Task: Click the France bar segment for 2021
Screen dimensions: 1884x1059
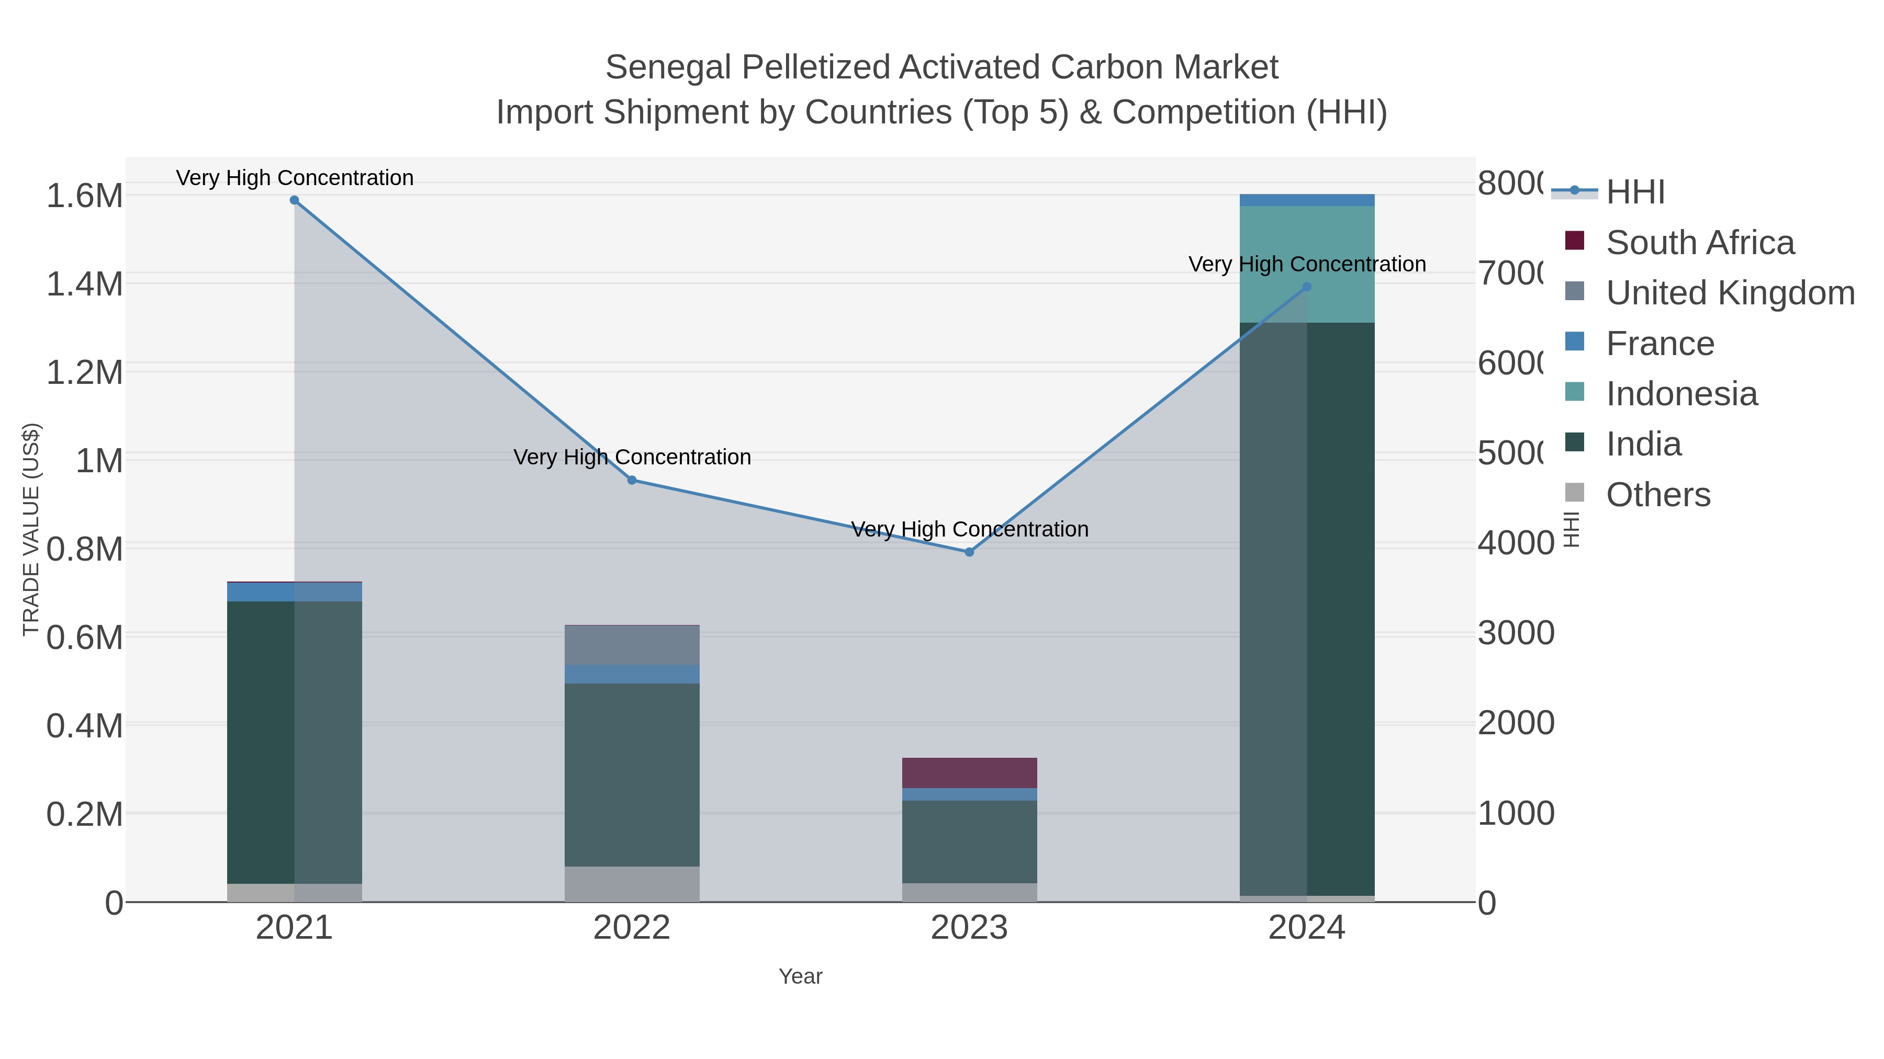Action: click(294, 592)
